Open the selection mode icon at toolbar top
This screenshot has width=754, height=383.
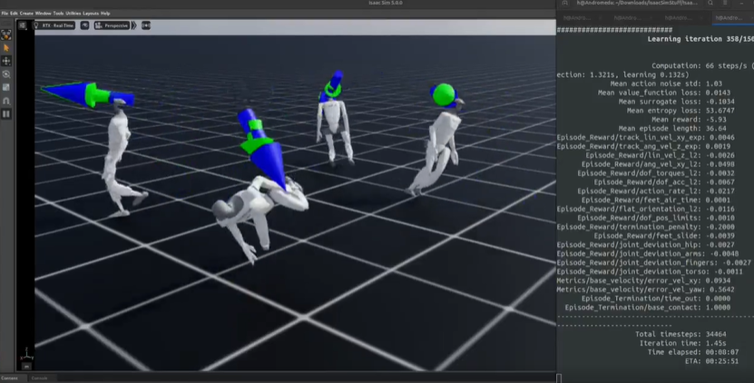6,34
